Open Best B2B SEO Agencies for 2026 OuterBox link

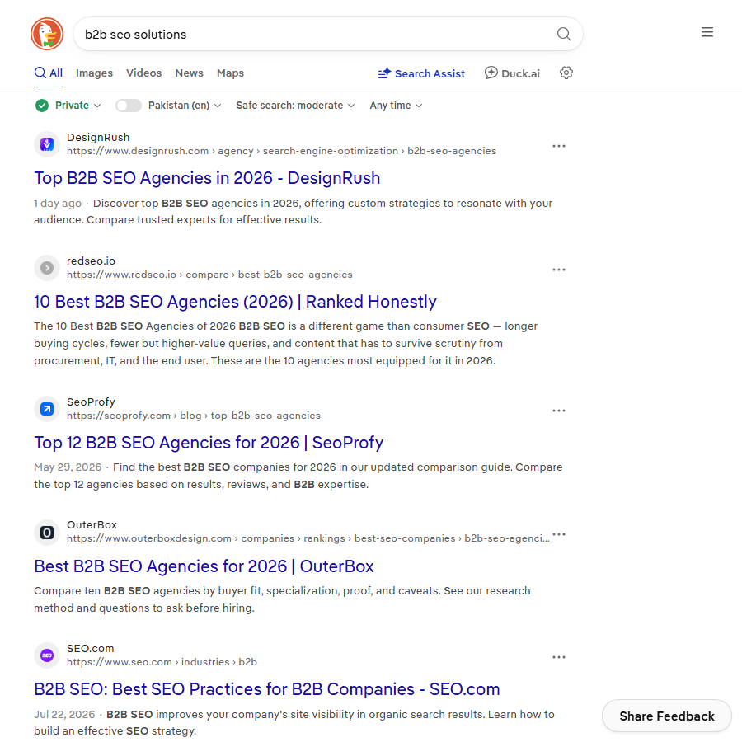point(204,566)
